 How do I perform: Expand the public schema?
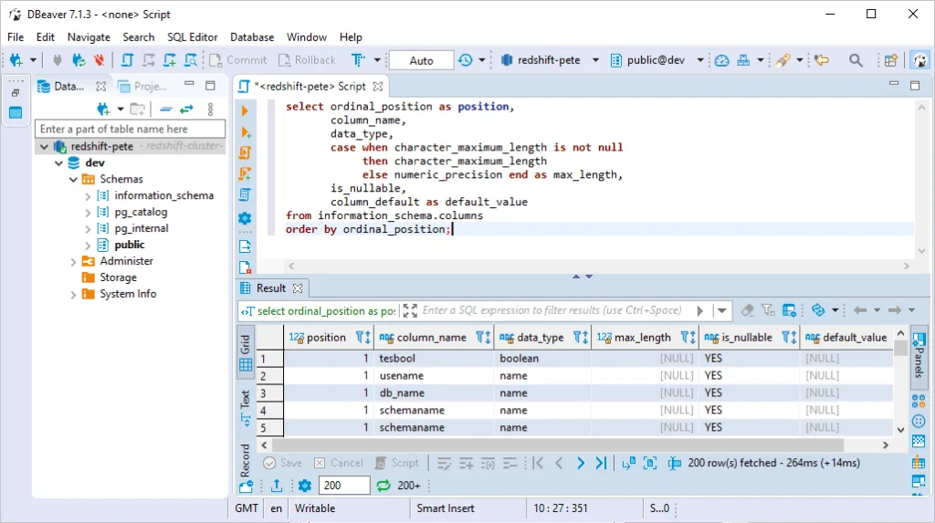(x=88, y=246)
